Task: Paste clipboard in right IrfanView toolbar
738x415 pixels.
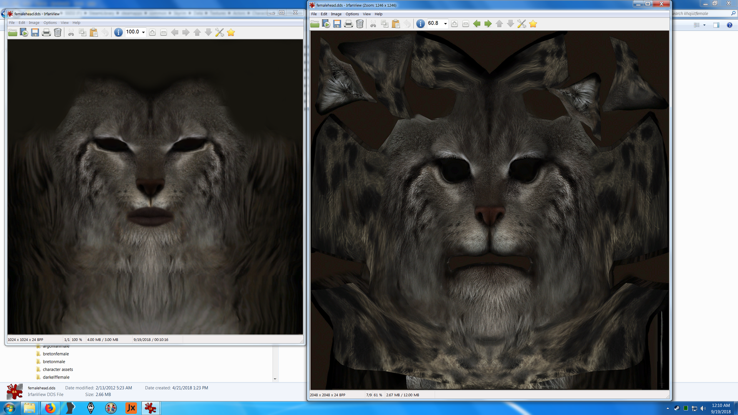Action: coord(396,24)
